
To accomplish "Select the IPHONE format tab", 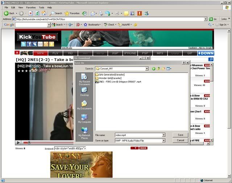I will click(130, 53).
